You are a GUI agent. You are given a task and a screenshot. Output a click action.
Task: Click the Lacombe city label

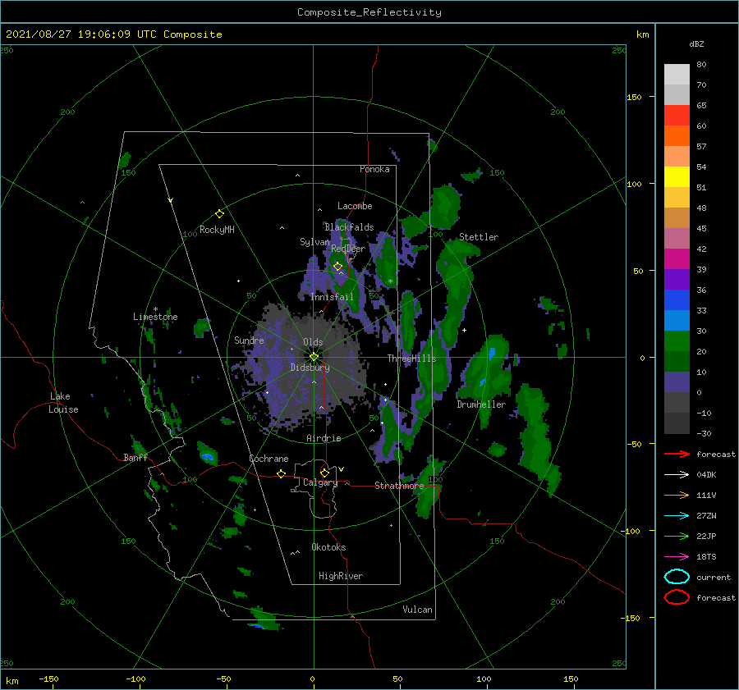355,206
